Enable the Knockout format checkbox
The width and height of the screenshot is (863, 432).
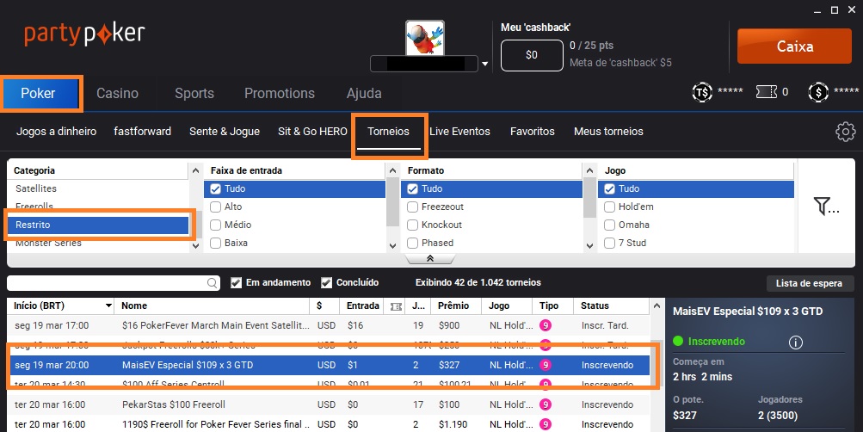[x=412, y=225]
